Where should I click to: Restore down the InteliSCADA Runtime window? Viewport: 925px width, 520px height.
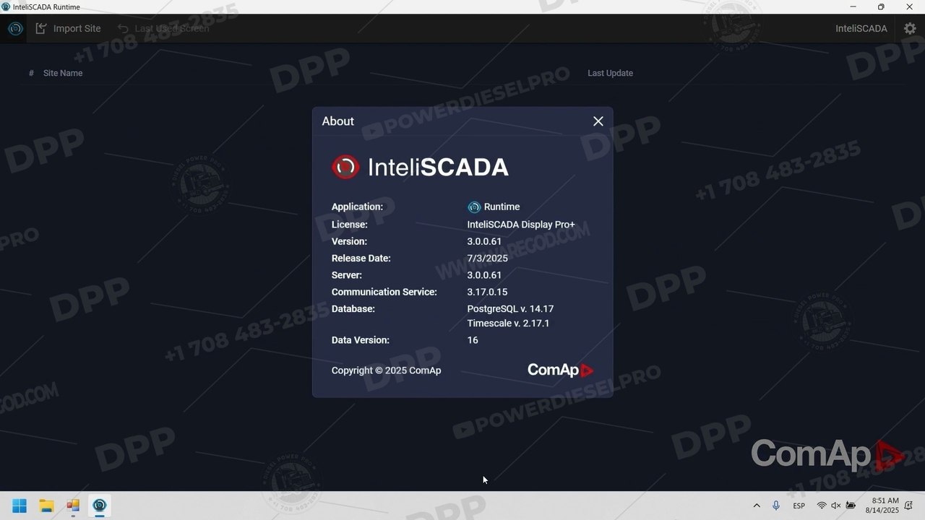(881, 6)
